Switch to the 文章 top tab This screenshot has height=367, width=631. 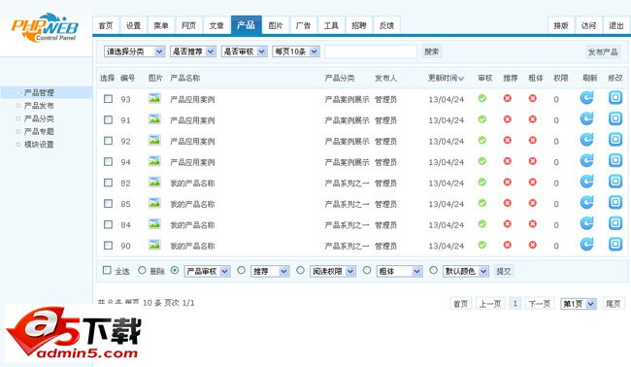(x=216, y=25)
